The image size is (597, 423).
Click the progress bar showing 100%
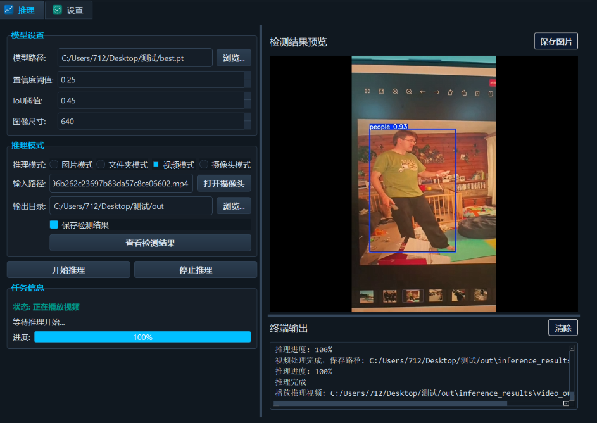pyautogui.click(x=142, y=337)
